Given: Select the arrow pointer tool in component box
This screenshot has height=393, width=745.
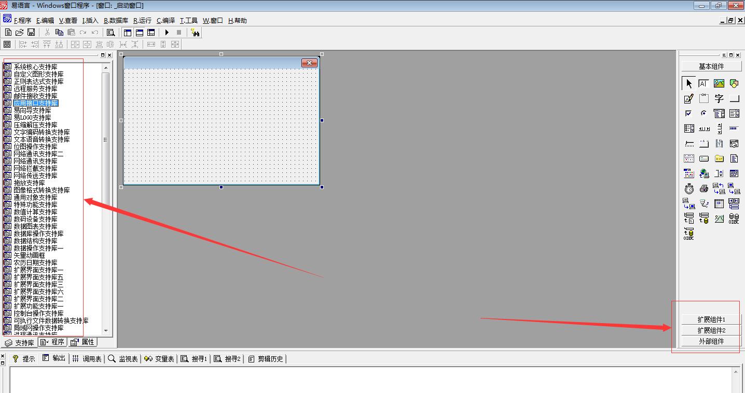Looking at the screenshot, I should click(x=688, y=83).
